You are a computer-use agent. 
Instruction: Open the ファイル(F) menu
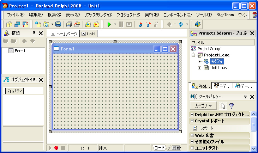click(x=16, y=15)
